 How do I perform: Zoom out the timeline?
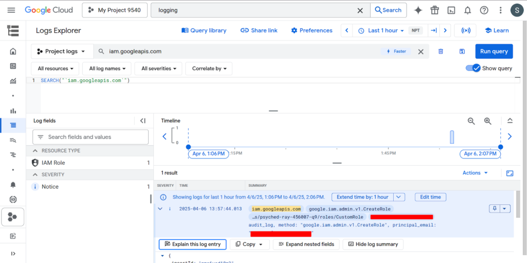click(471, 121)
